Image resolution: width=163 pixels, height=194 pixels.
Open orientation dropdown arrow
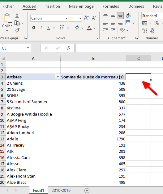[127, 30]
